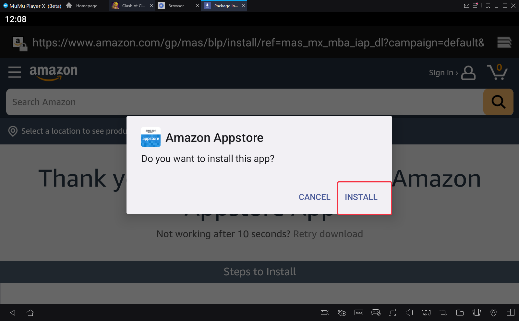Screen dimensions: 519x321
Task: Click the Search Amazon input field
Action: 245,102
